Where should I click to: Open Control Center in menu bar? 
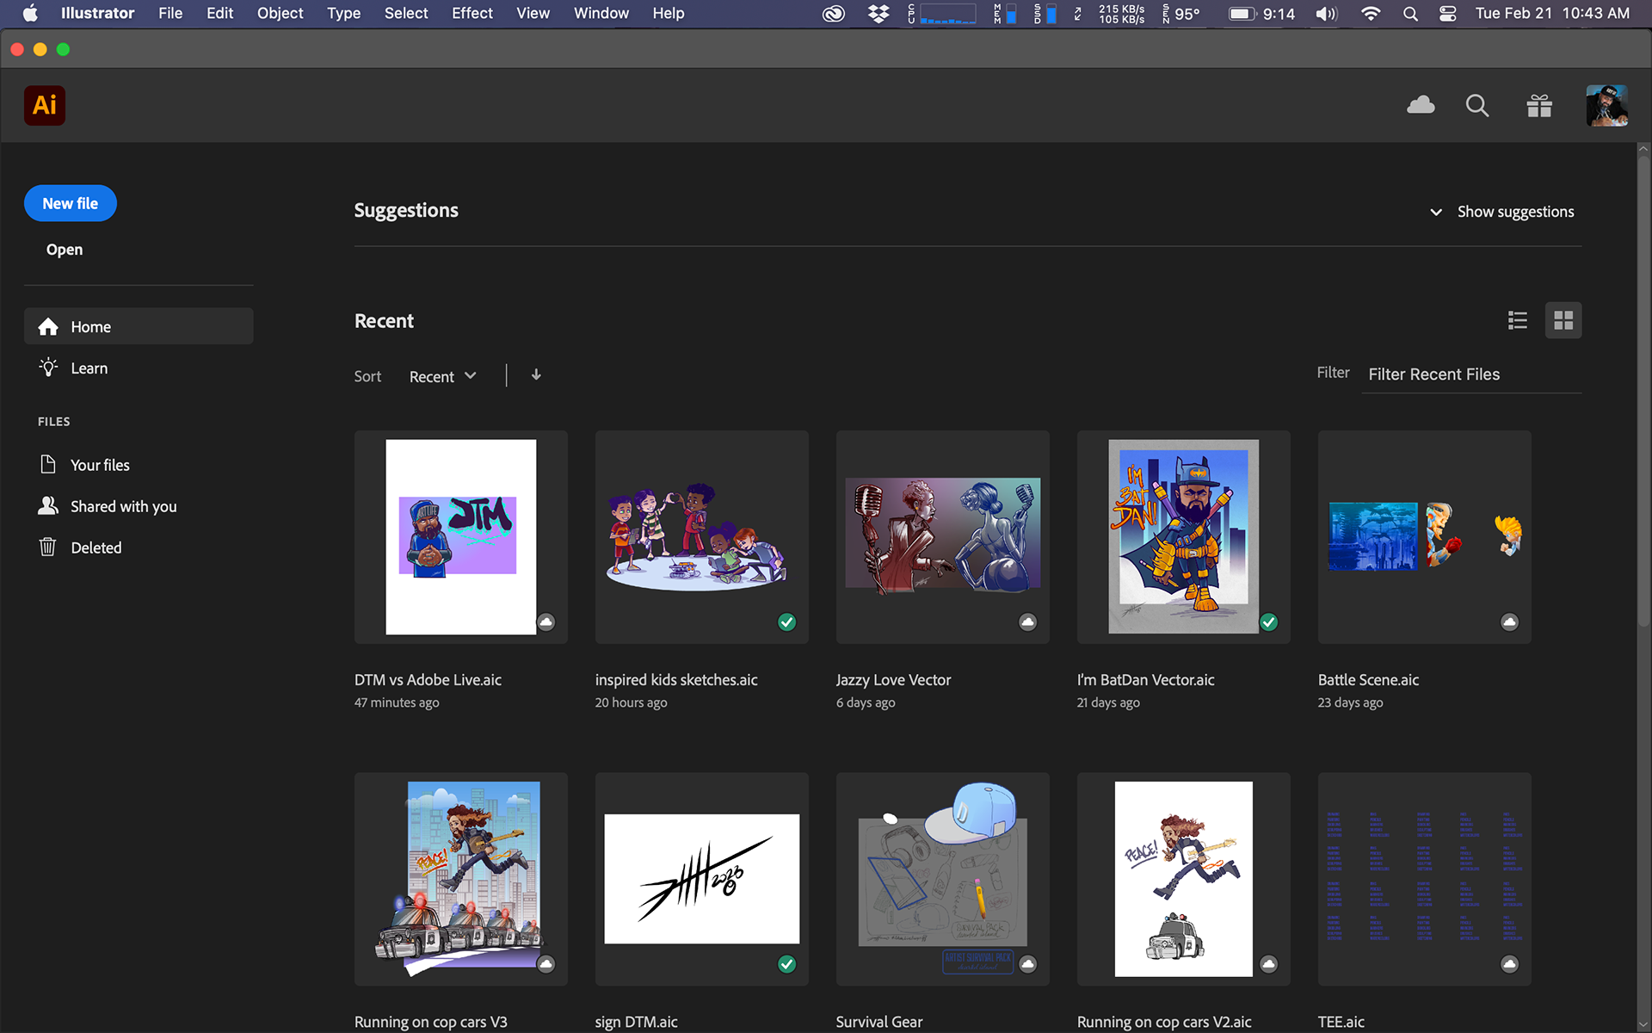click(1448, 14)
